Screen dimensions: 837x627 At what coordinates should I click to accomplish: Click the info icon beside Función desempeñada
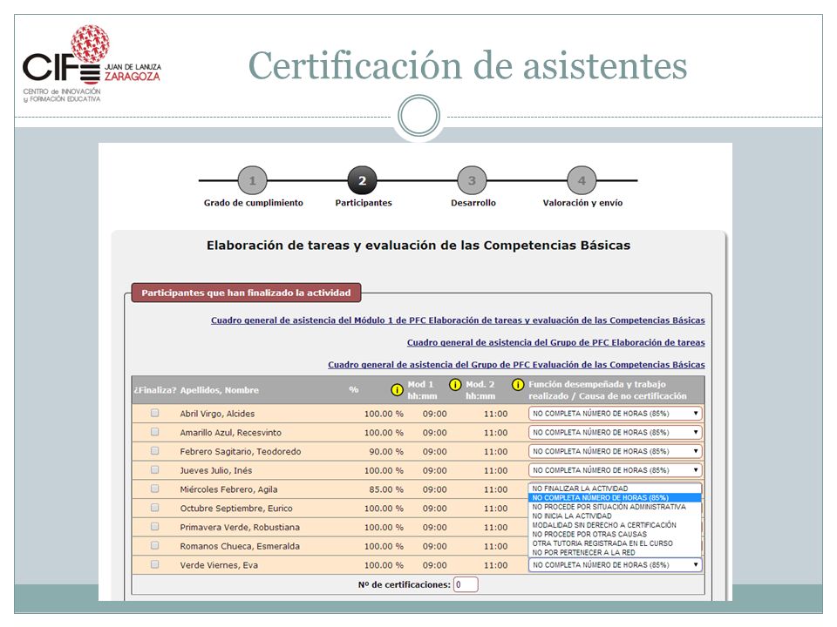coord(518,384)
